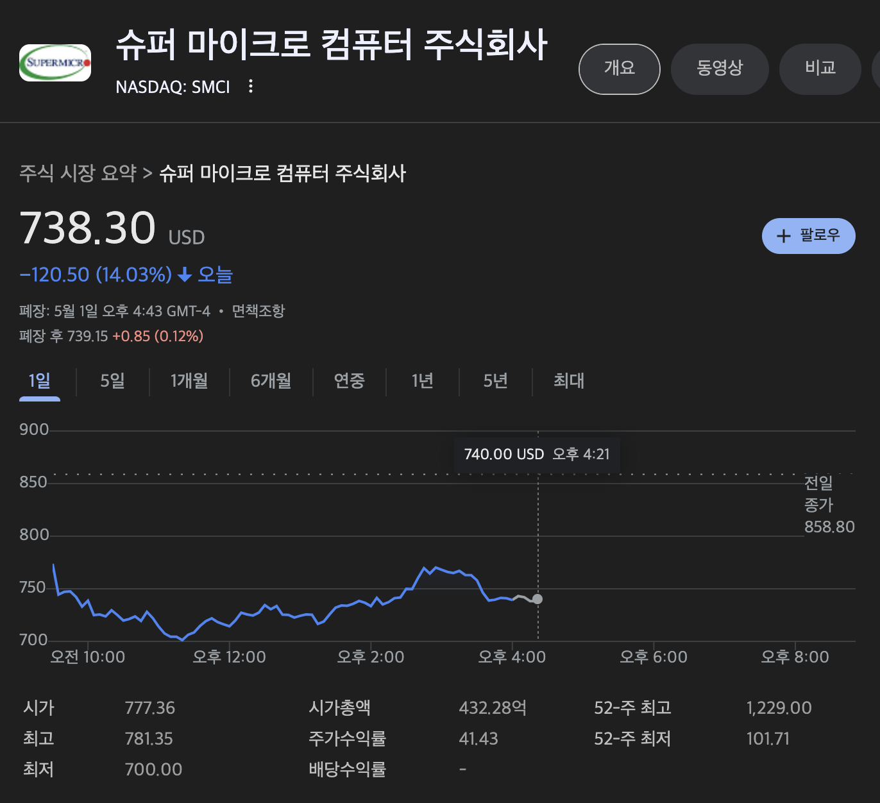Viewport: 880px width, 803px height.
Task: Select the 1일 chart range
Action: [40, 382]
